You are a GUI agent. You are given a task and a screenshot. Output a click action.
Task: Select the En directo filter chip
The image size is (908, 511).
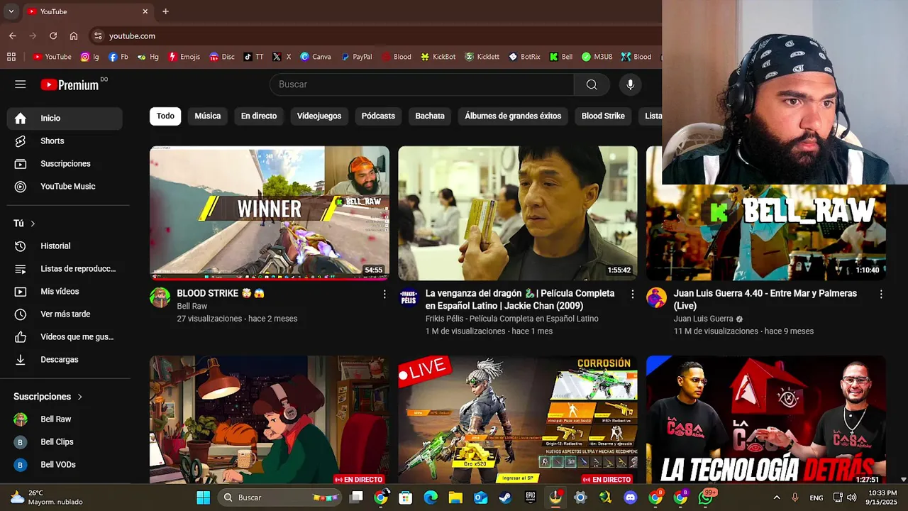259,116
